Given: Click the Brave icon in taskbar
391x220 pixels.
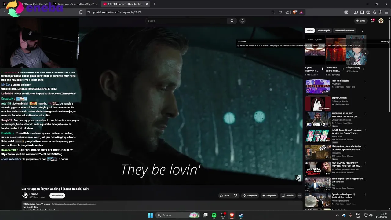Looking at the screenshot, I should 232,215.
